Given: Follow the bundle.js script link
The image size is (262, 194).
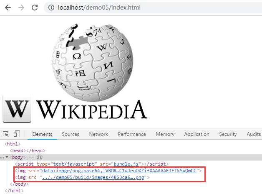Looking at the screenshot, I should (126, 164).
